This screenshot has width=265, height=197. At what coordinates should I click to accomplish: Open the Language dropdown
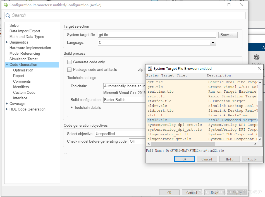[x=213, y=43]
